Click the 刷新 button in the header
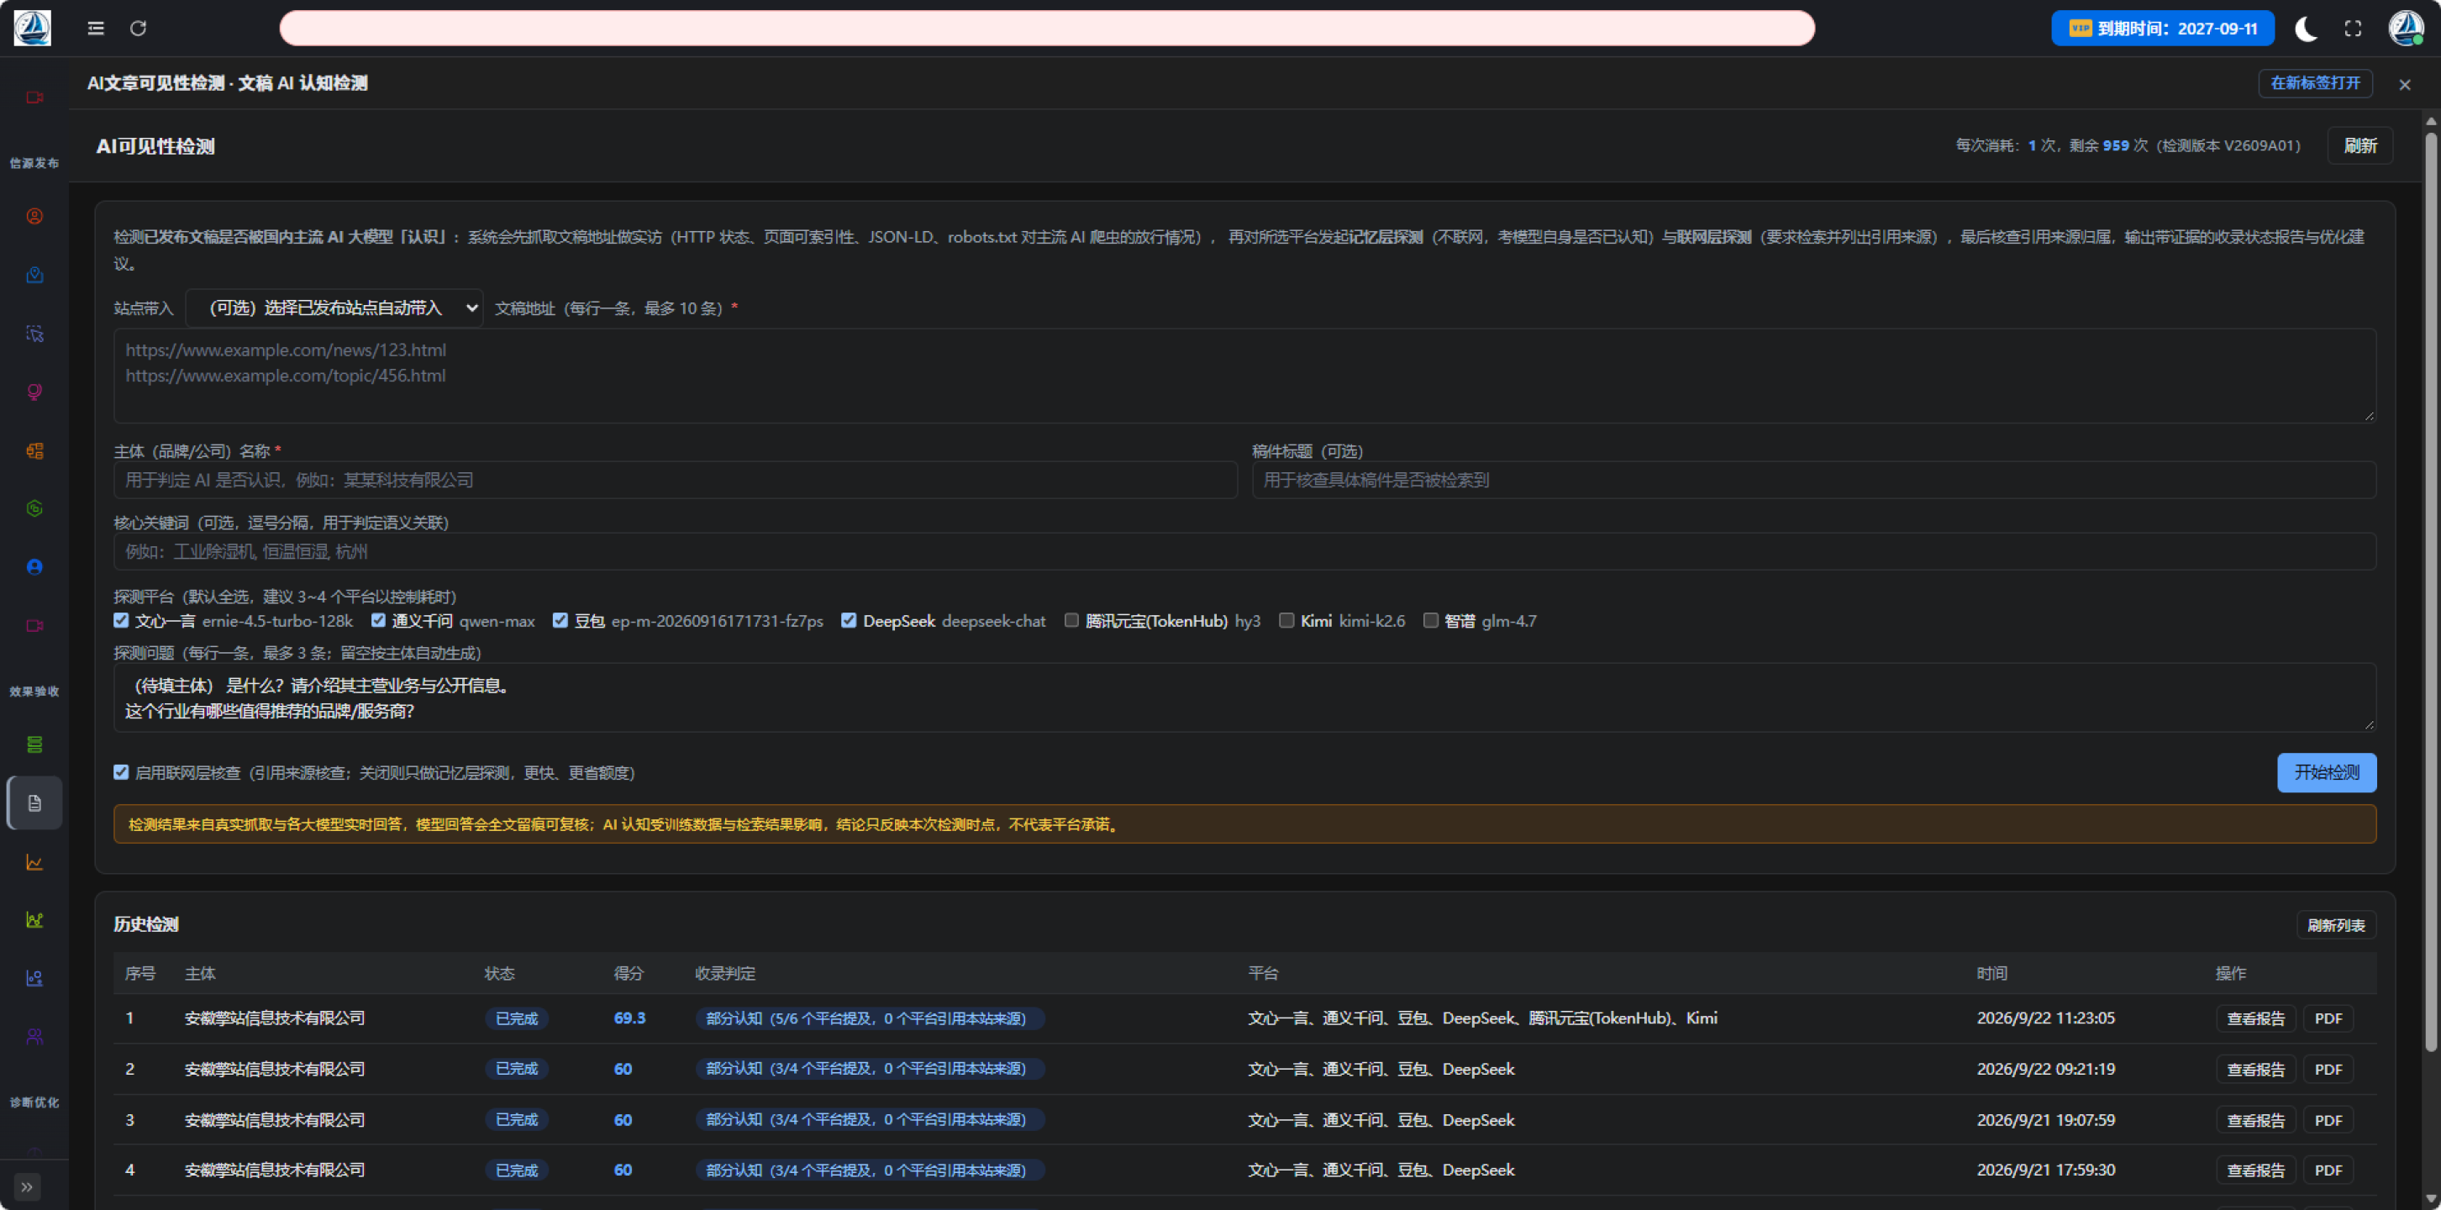Screen dimensions: 2441x1210 [x=2359, y=146]
